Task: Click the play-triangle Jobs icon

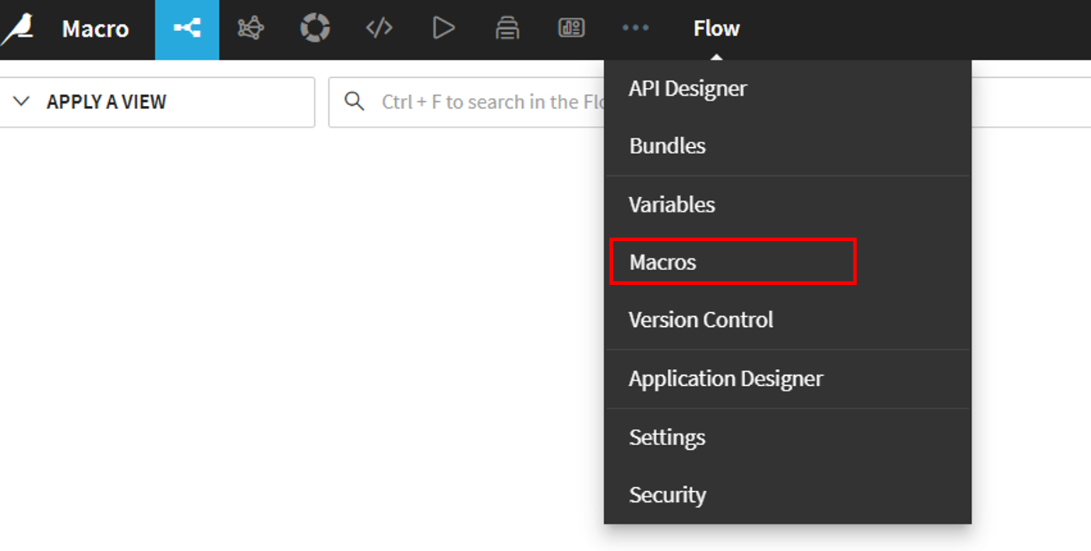Action: tap(443, 30)
